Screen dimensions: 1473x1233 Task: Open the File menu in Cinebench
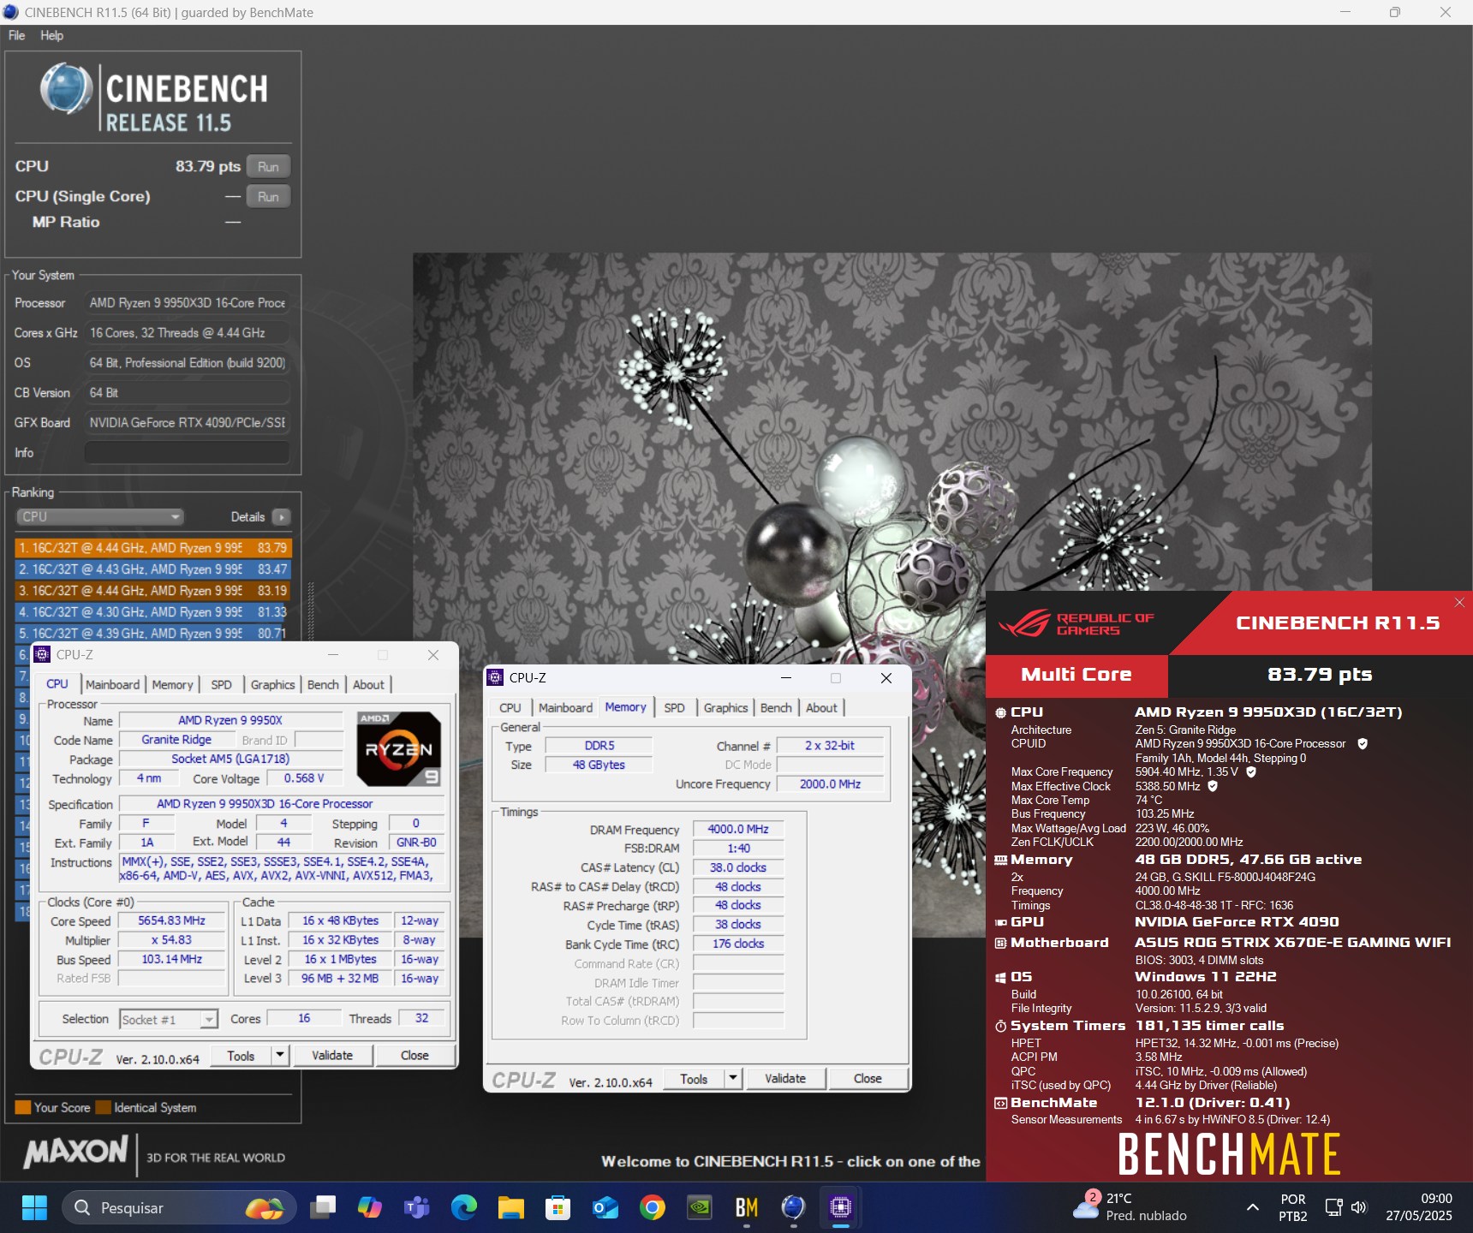tap(17, 35)
